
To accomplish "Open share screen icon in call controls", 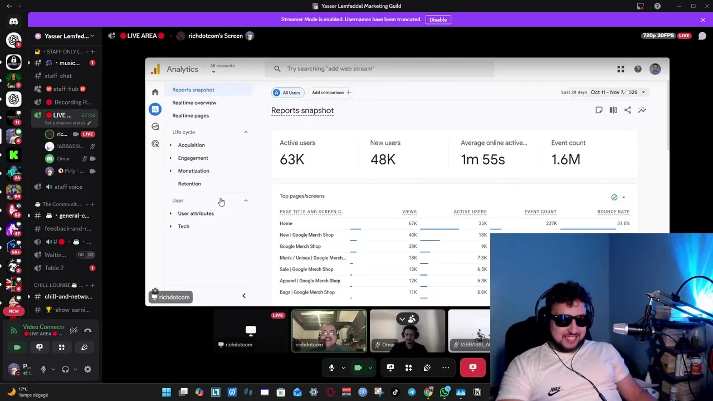I will coord(390,368).
